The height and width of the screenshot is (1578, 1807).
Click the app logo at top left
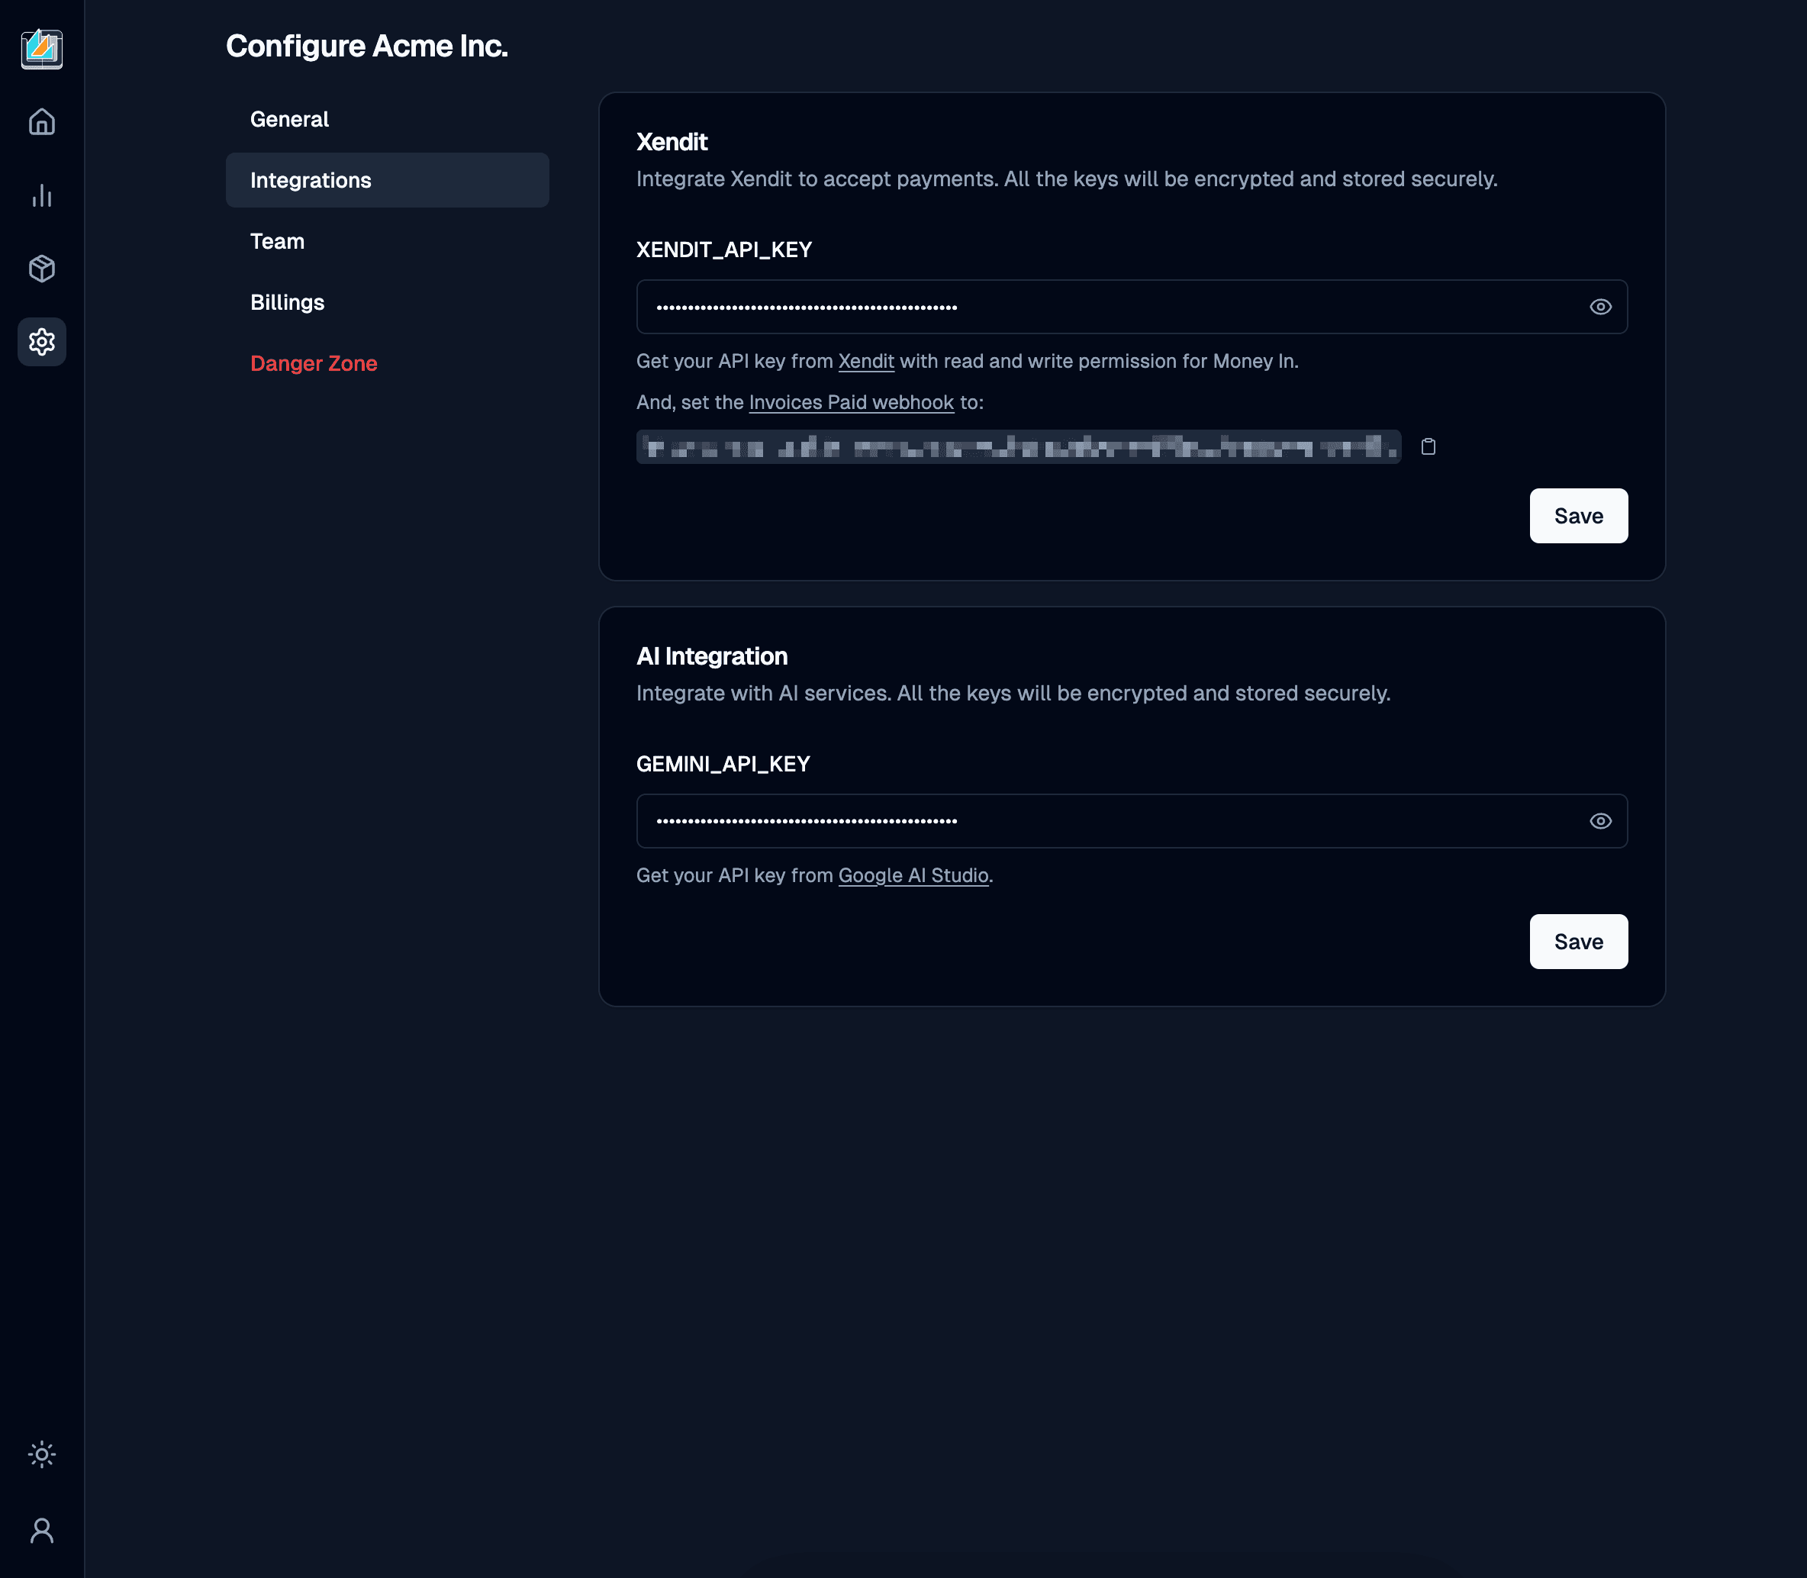coord(41,48)
